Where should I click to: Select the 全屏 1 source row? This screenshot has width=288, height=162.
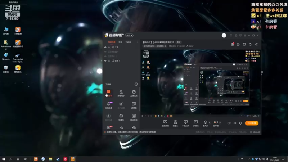(121, 61)
